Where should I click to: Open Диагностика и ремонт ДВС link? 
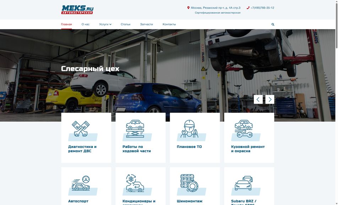(x=82, y=149)
